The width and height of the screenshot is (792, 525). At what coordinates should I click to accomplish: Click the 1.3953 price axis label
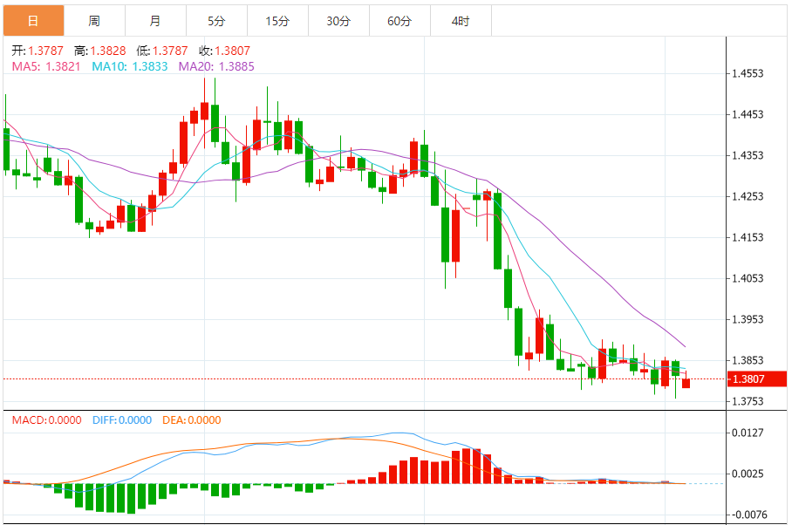(x=748, y=319)
